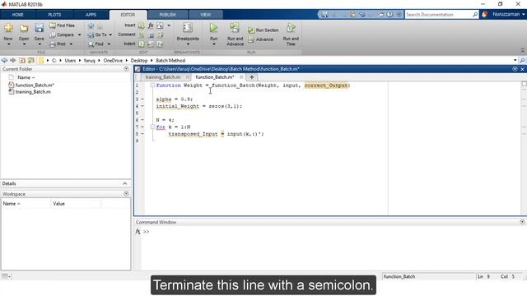Open Editor panel actions menu
This screenshot has width=527, height=296.
[515, 69]
